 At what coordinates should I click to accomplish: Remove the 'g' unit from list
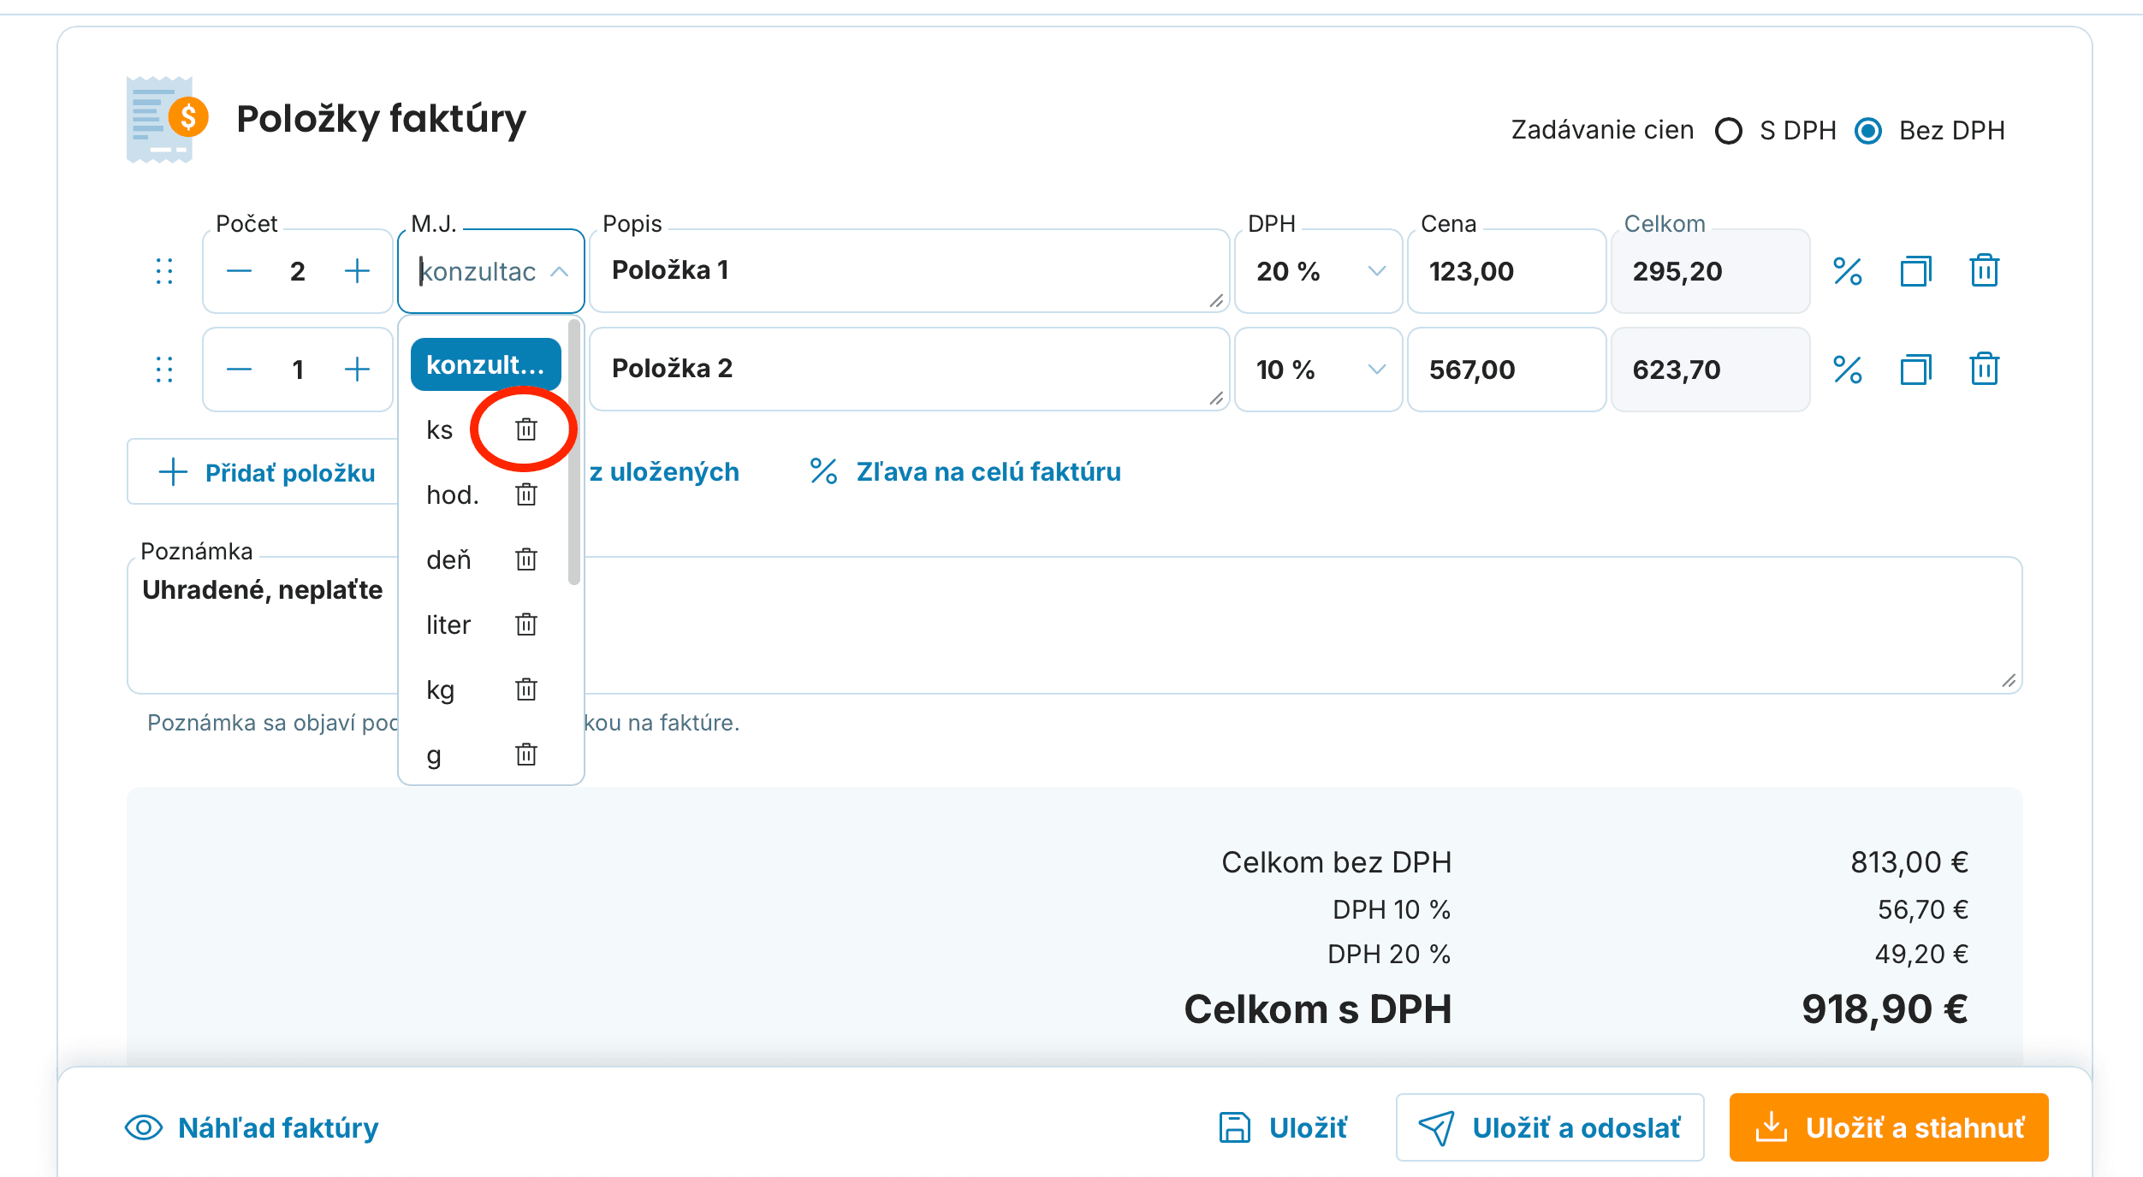coord(526,754)
